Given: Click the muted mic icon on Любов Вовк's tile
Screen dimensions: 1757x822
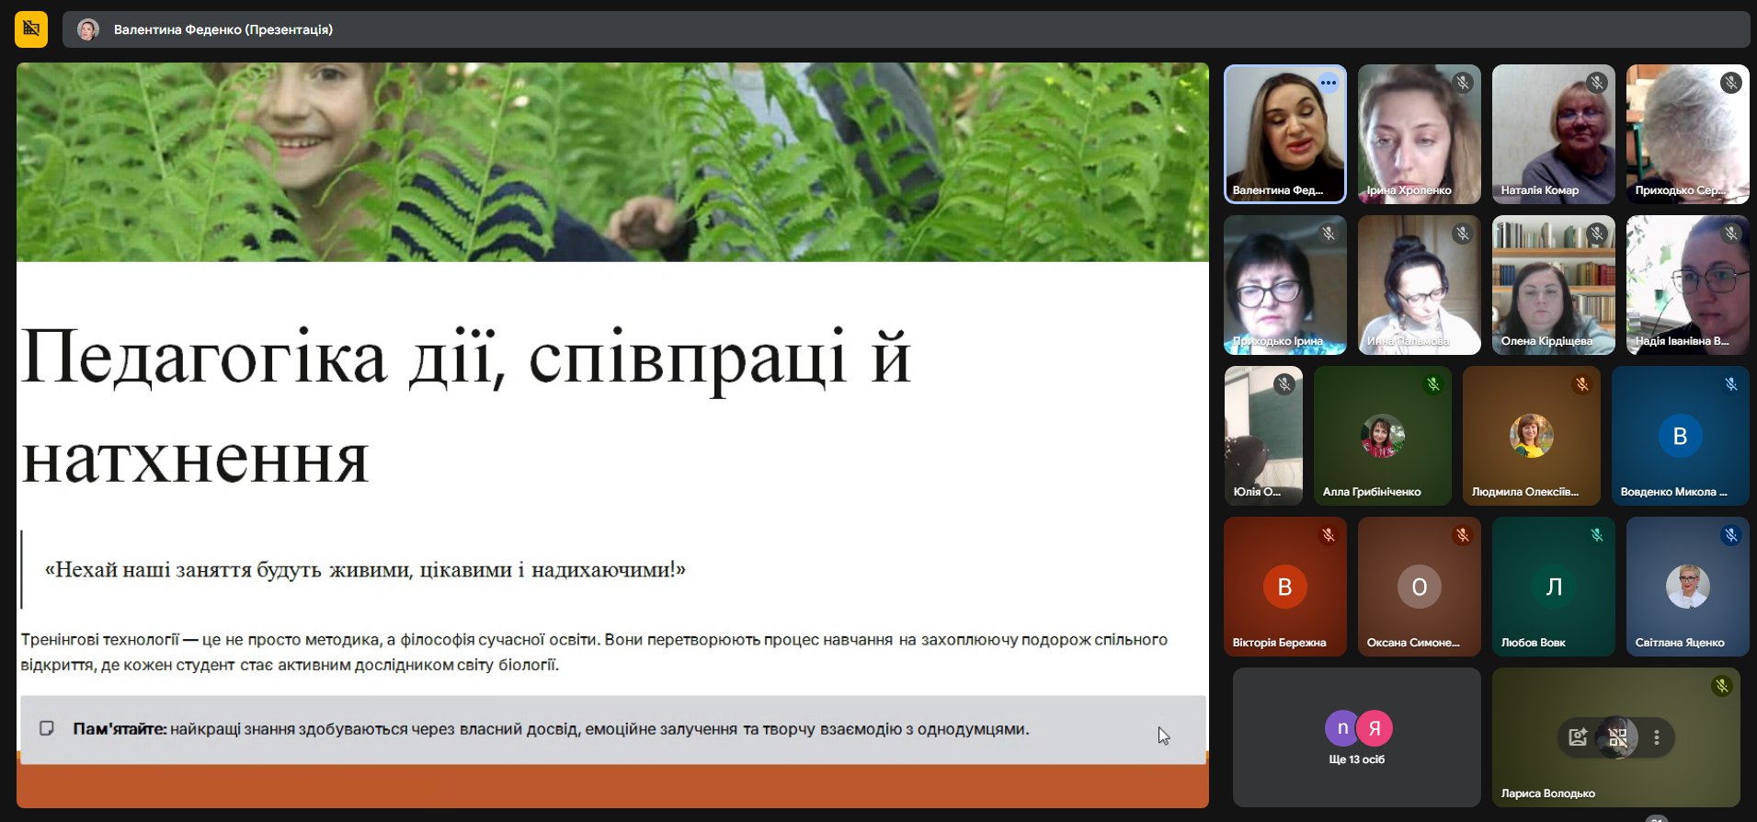Looking at the screenshot, I should click(1596, 535).
